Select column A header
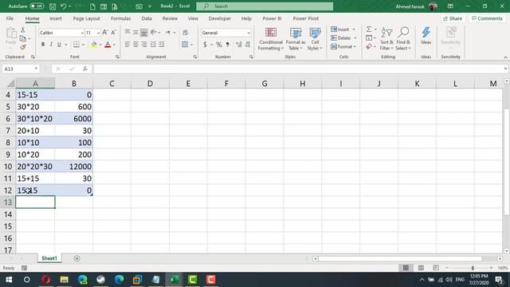The height and width of the screenshot is (287, 510). [x=35, y=83]
